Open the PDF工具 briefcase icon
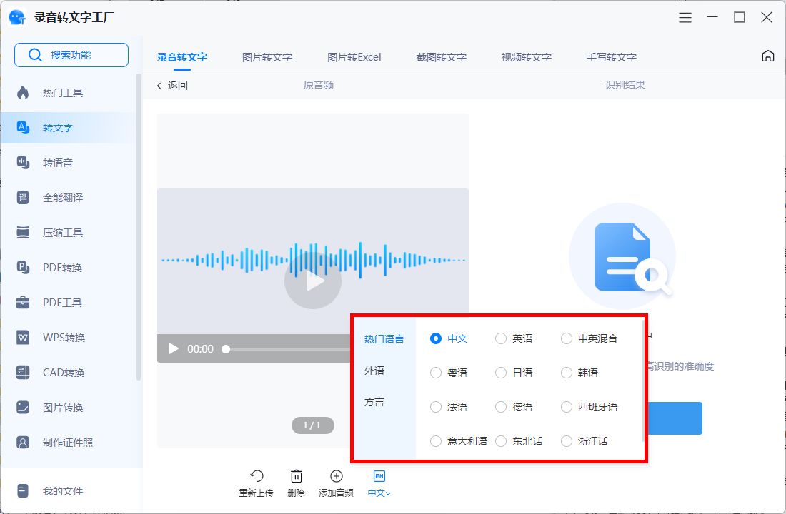This screenshot has height=514, width=786. 23,302
